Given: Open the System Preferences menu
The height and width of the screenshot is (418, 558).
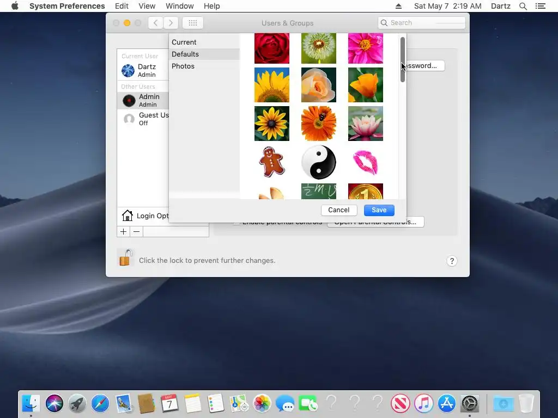Looking at the screenshot, I should [67, 6].
